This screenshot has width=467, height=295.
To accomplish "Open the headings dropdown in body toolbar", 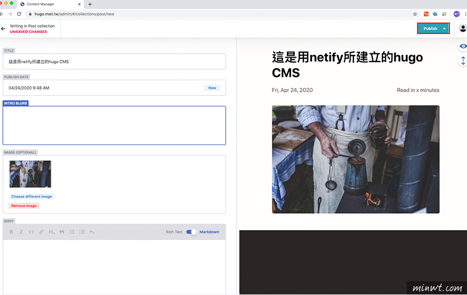I will click(52, 232).
